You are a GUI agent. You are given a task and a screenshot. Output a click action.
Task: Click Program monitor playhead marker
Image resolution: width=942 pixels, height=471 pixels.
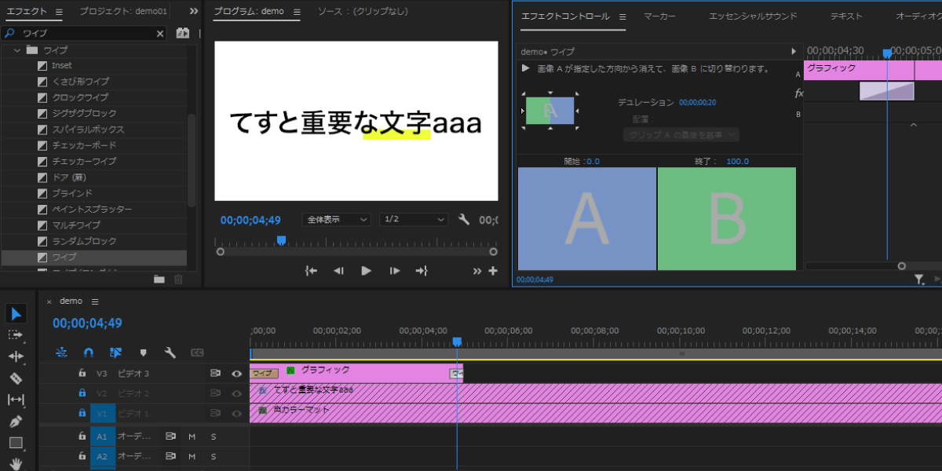tap(281, 240)
